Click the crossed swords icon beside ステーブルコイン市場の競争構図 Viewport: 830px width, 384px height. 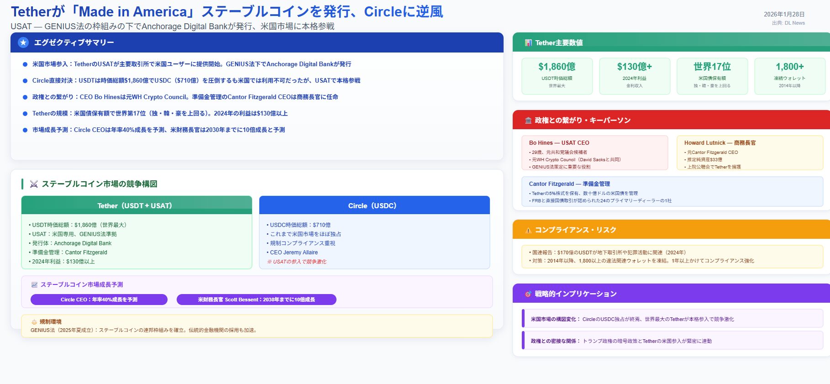coord(34,184)
